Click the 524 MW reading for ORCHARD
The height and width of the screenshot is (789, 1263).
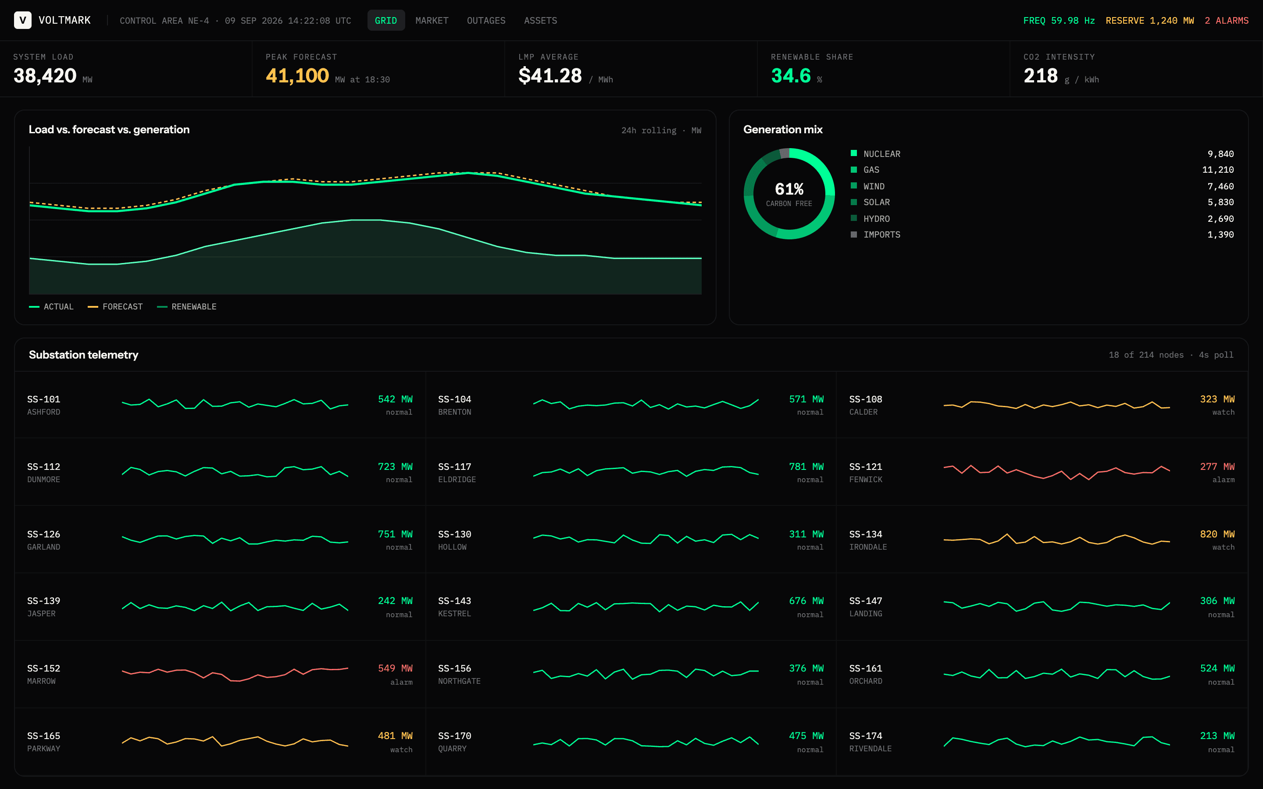(1217, 668)
